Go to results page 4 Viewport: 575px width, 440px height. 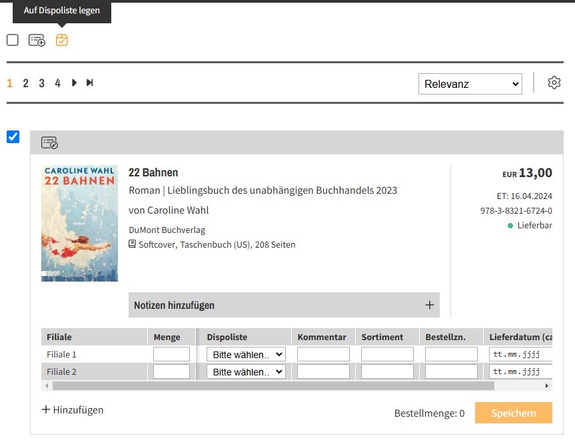tap(57, 83)
